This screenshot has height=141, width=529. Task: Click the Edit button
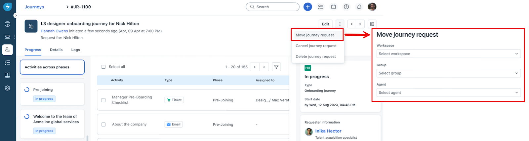click(325, 24)
